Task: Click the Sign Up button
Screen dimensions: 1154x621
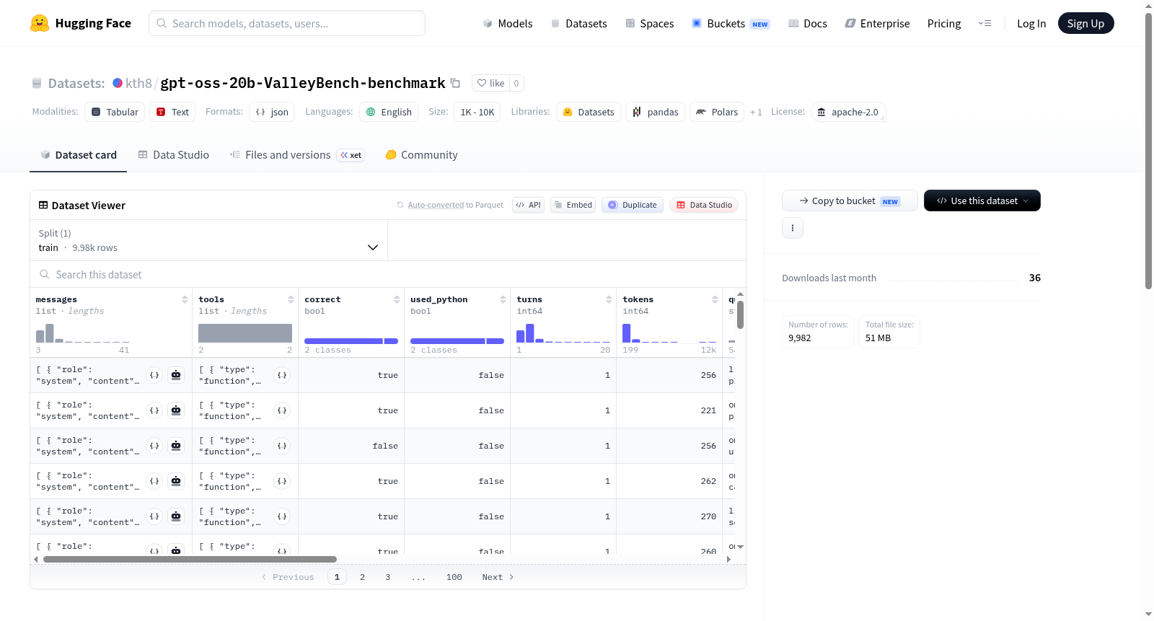Action: (1085, 23)
